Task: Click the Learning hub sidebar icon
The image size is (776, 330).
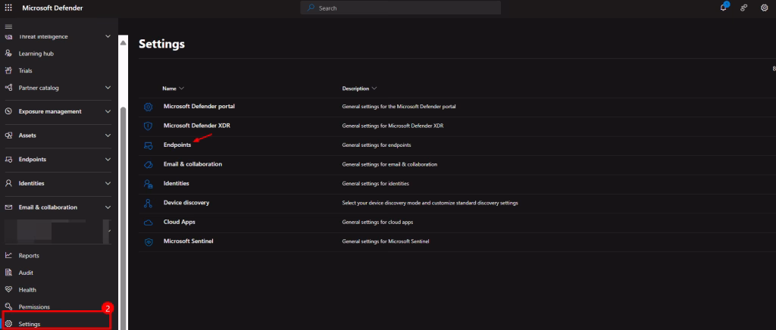Action: pyautogui.click(x=8, y=53)
